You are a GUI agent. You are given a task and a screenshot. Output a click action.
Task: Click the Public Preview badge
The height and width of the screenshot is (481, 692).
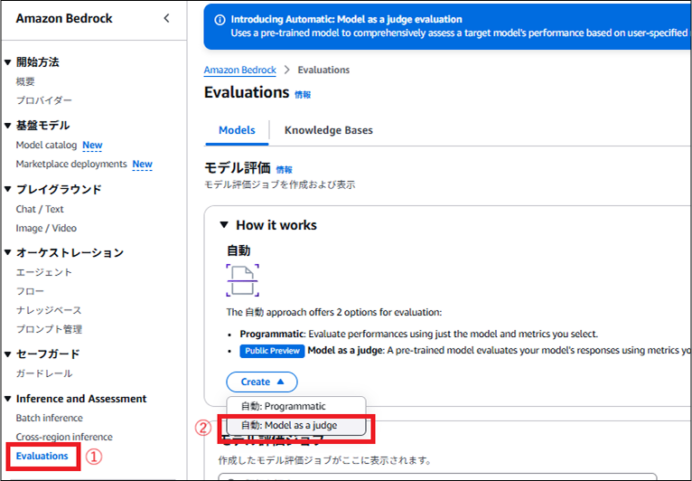pyautogui.click(x=272, y=351)
